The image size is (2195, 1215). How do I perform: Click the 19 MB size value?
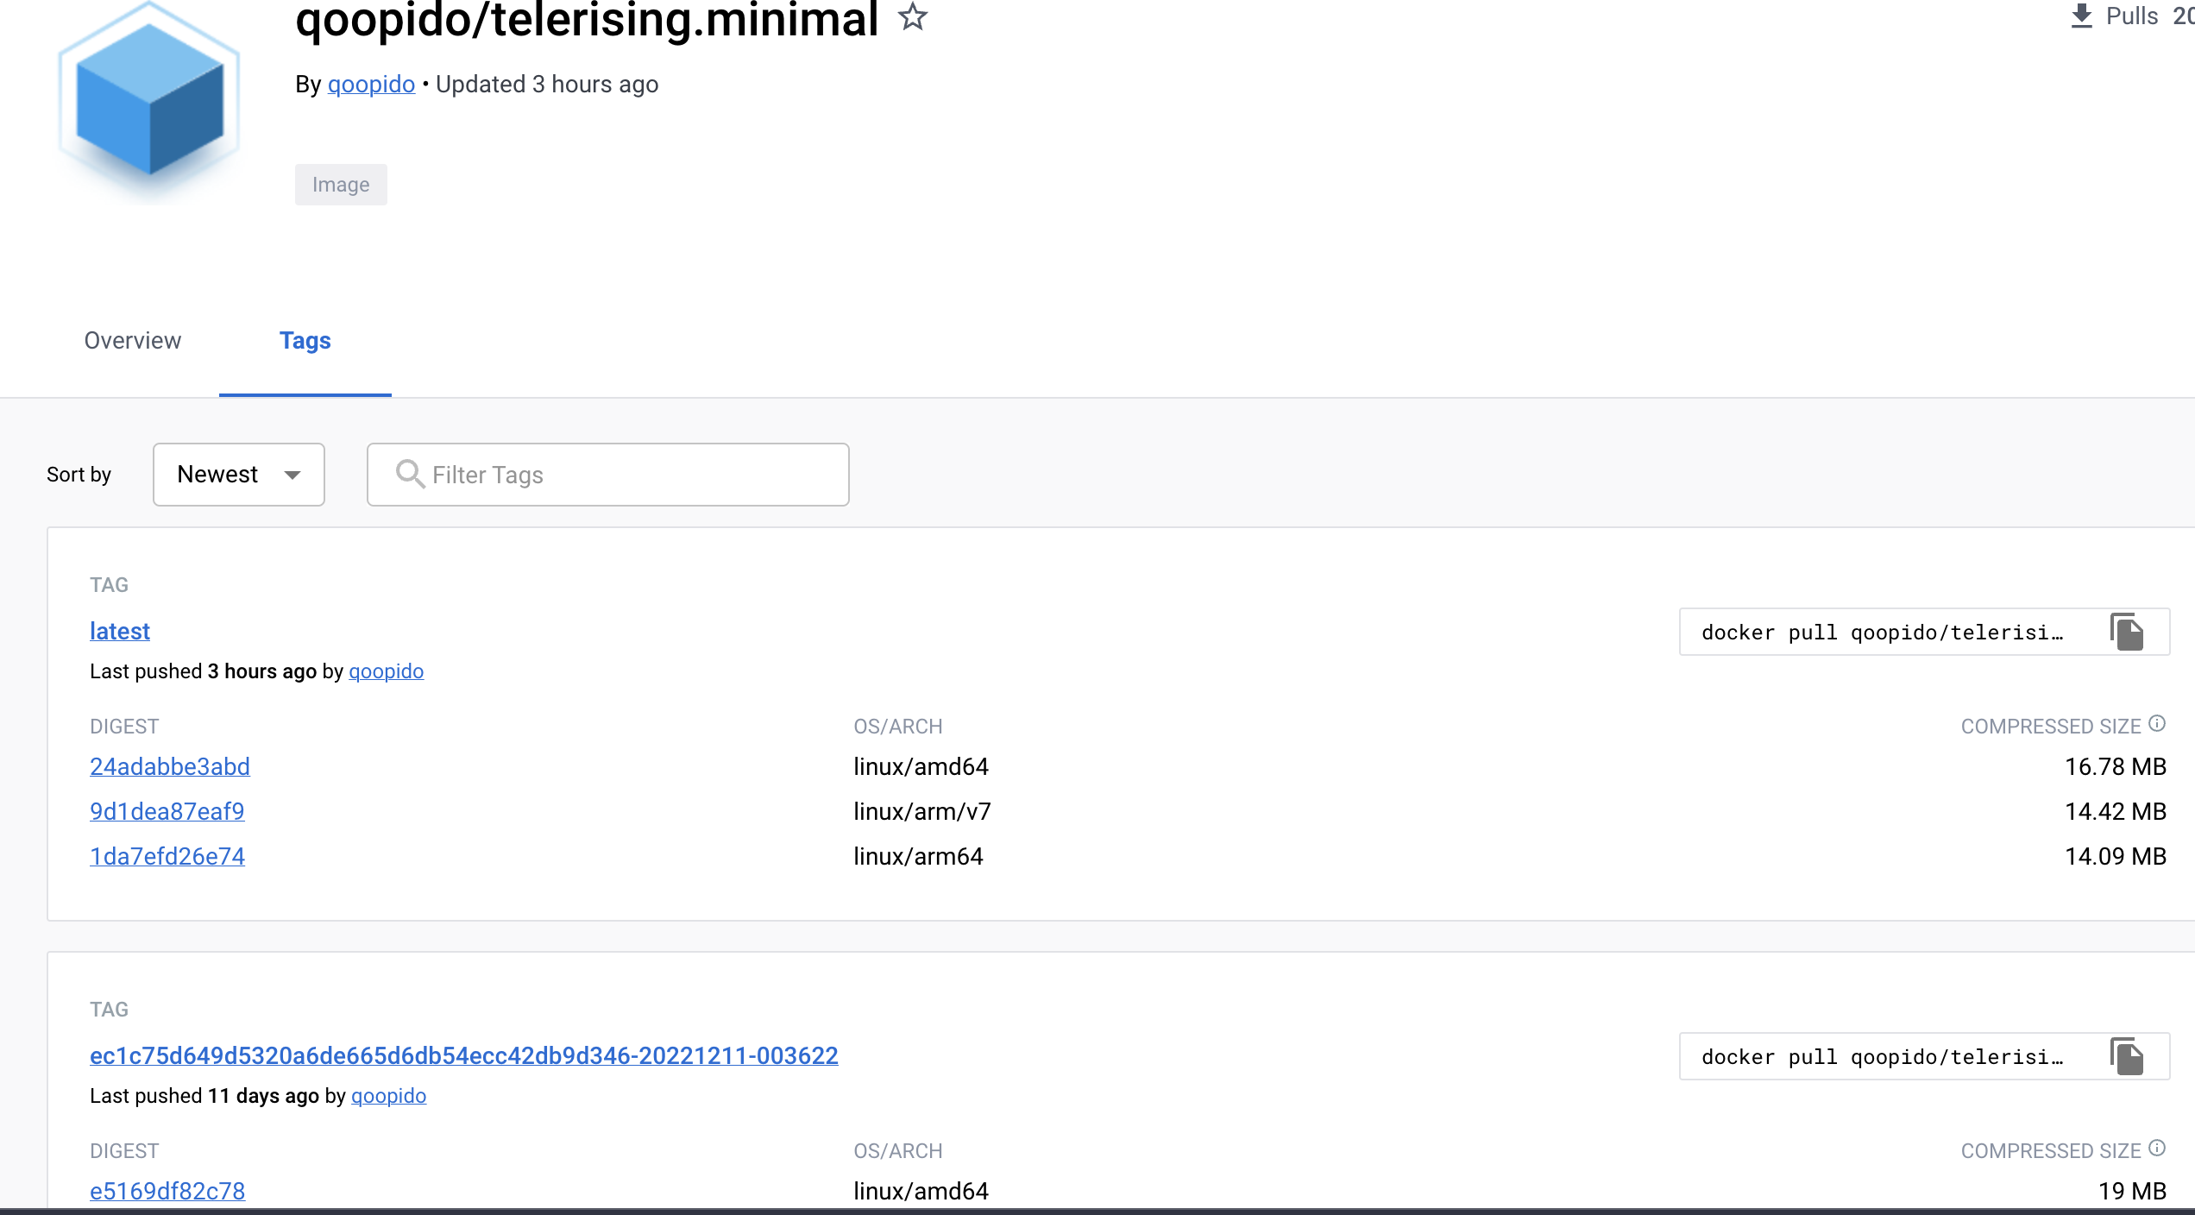click(2133, 1191)
